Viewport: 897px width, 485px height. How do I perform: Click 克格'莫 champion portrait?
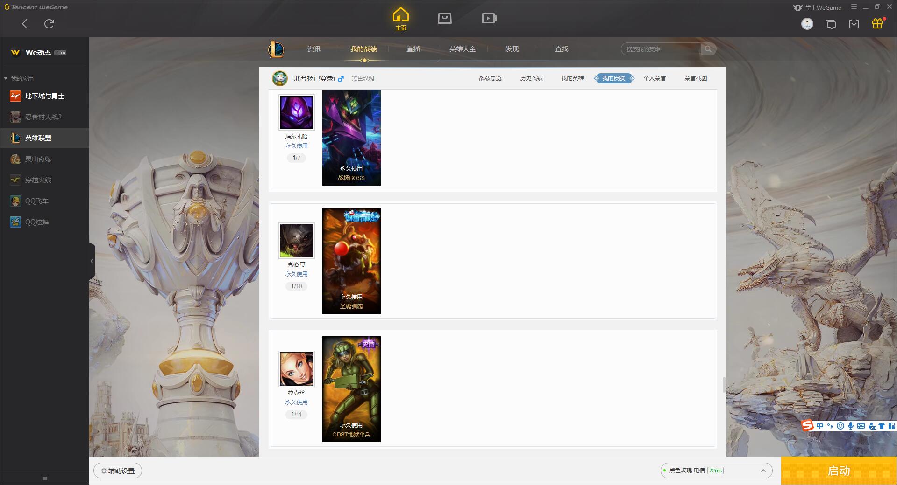tap(297, 241)
